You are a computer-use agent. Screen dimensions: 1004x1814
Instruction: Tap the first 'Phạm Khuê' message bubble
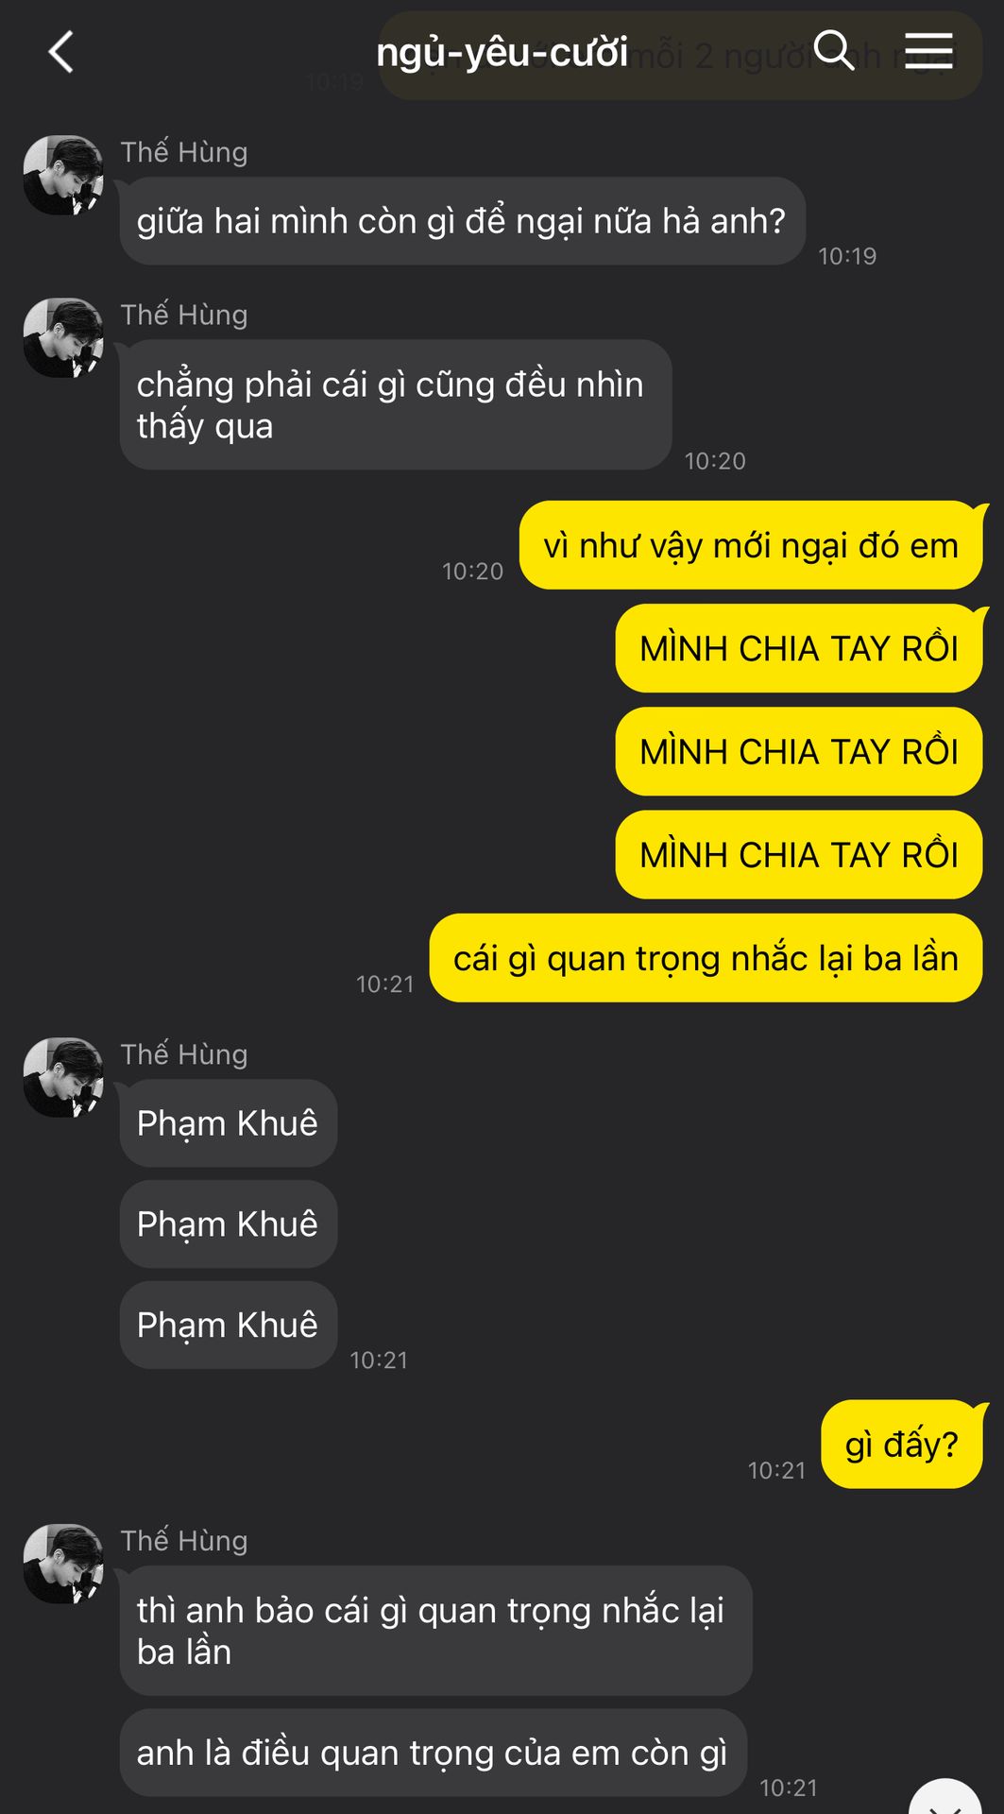pos(229,1123)
